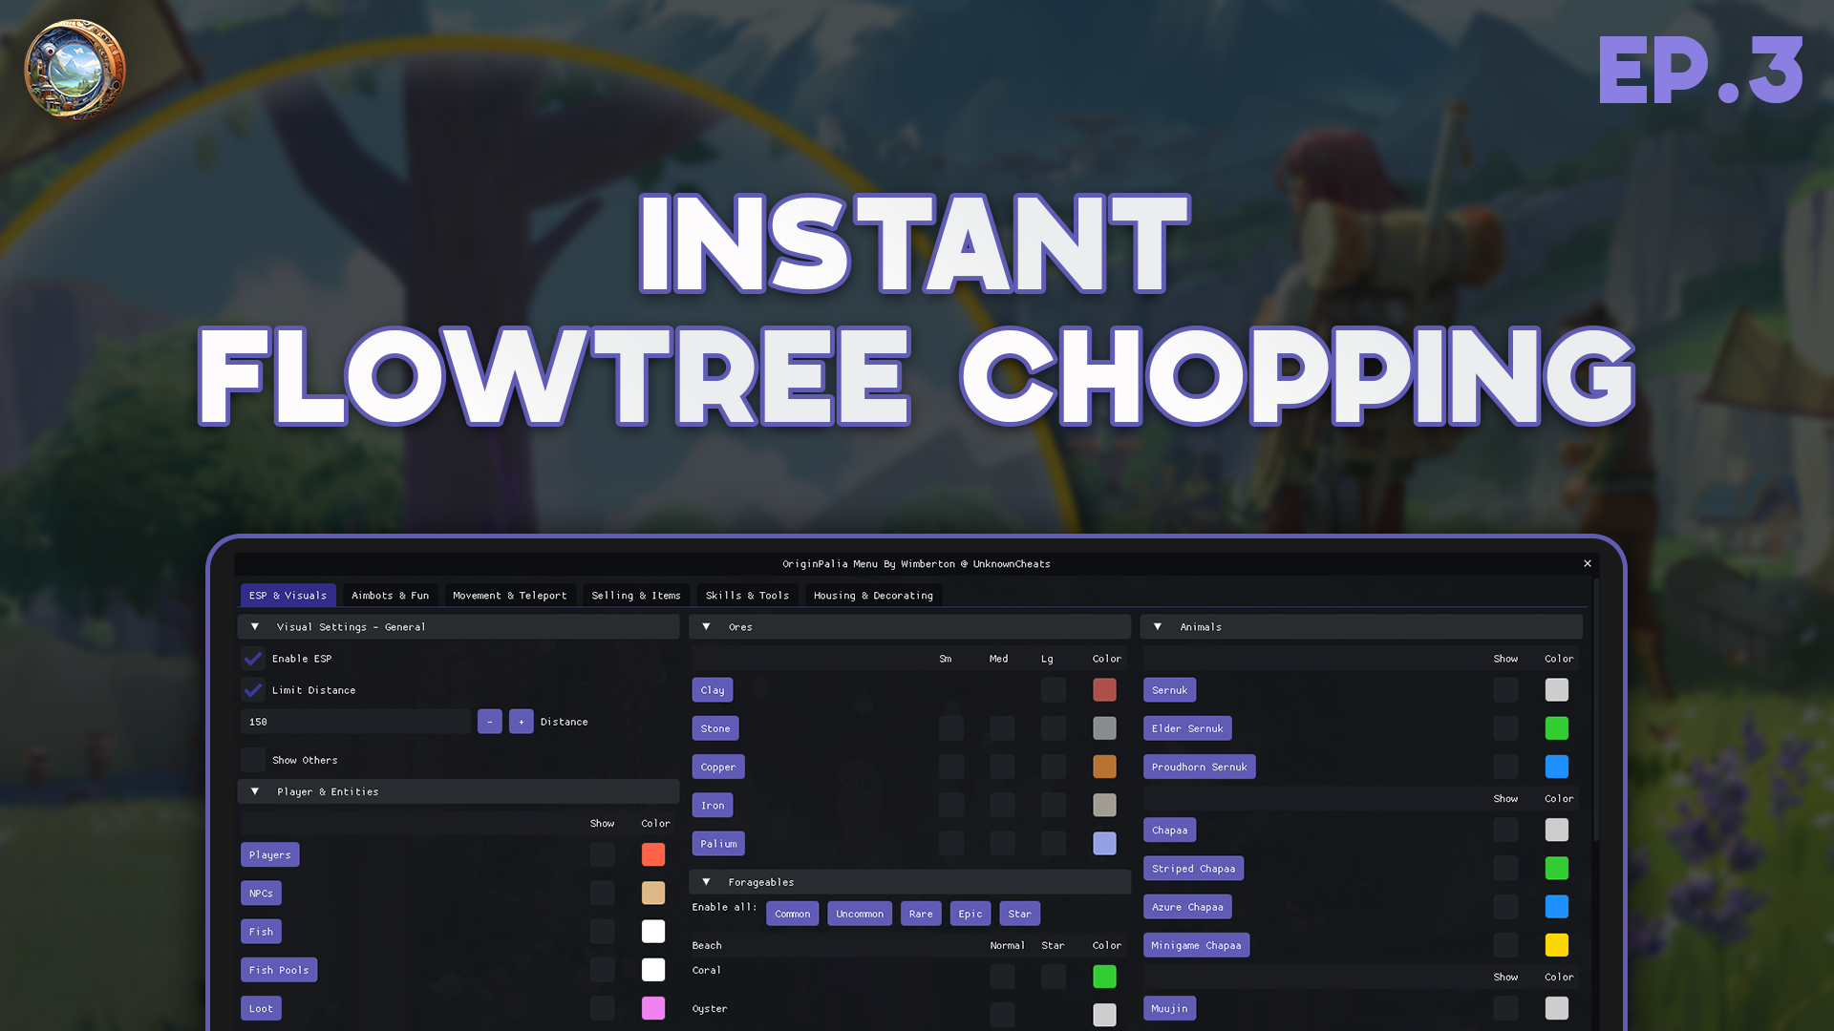Click the Stone ore icon button
Image resolution: width=1834 pixels, height=1031 pixels.
click(714, 727)
